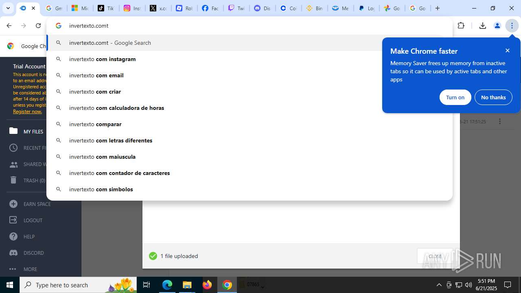Select the 'invertexto.comt - Google Search' suggestion
Image resolution: width=521 pixels, height=293 pixels.
coord(249,43)
